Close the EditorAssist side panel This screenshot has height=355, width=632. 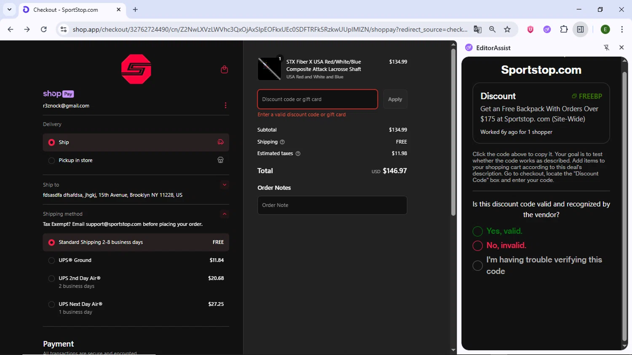click(x=621, y=48)
